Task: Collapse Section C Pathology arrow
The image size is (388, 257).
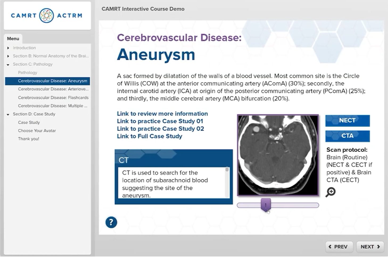Action: tap(8, 64)
